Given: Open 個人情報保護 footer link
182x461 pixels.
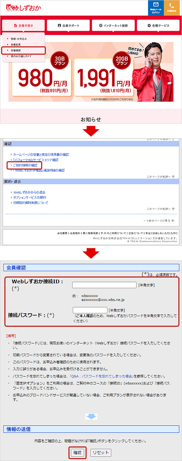Looking at the screenshot, I should coord(90,233).
